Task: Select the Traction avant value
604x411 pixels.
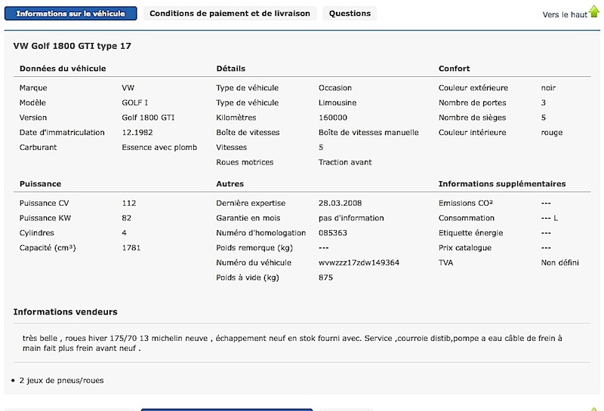Action: [345, 162]
